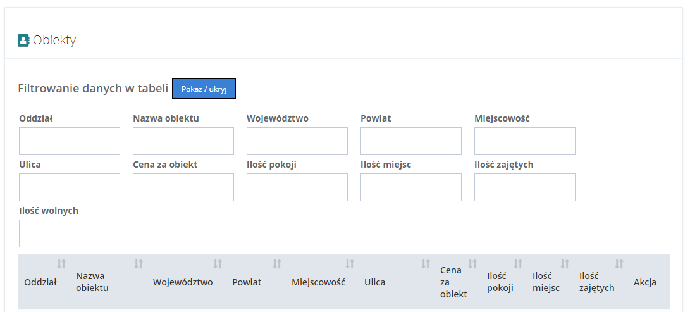Sort by Ilość pokoji column icon
The height and width of the screenshot is (312, 690).
(518, 264)
